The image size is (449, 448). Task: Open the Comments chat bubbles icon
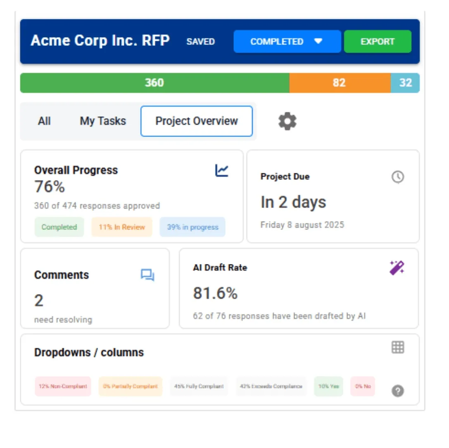pyautogui.click(x=147, y=275)
